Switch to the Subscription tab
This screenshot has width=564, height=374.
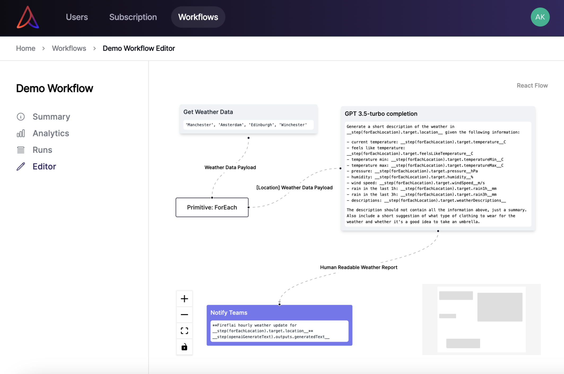click(133, 17)
